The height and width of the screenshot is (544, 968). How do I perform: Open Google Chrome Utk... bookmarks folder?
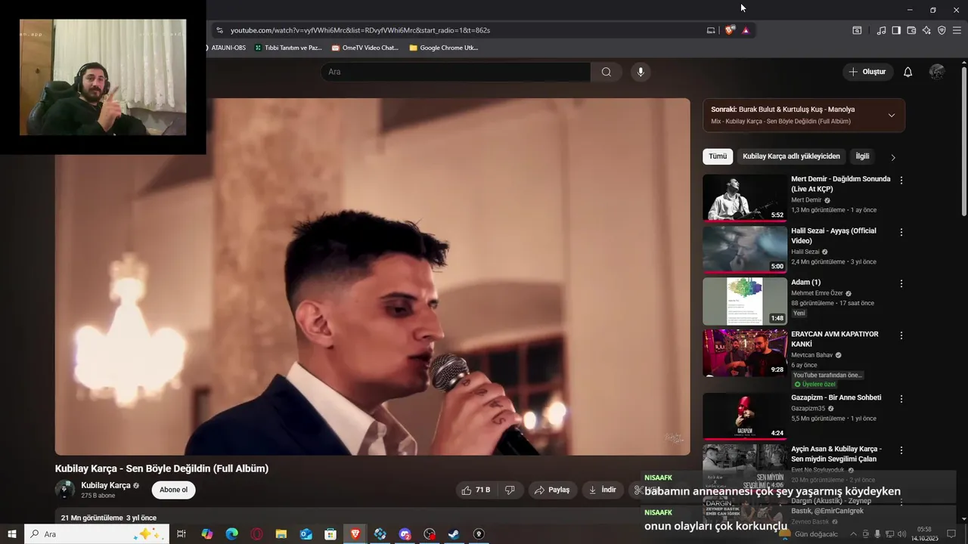[443, 48]
